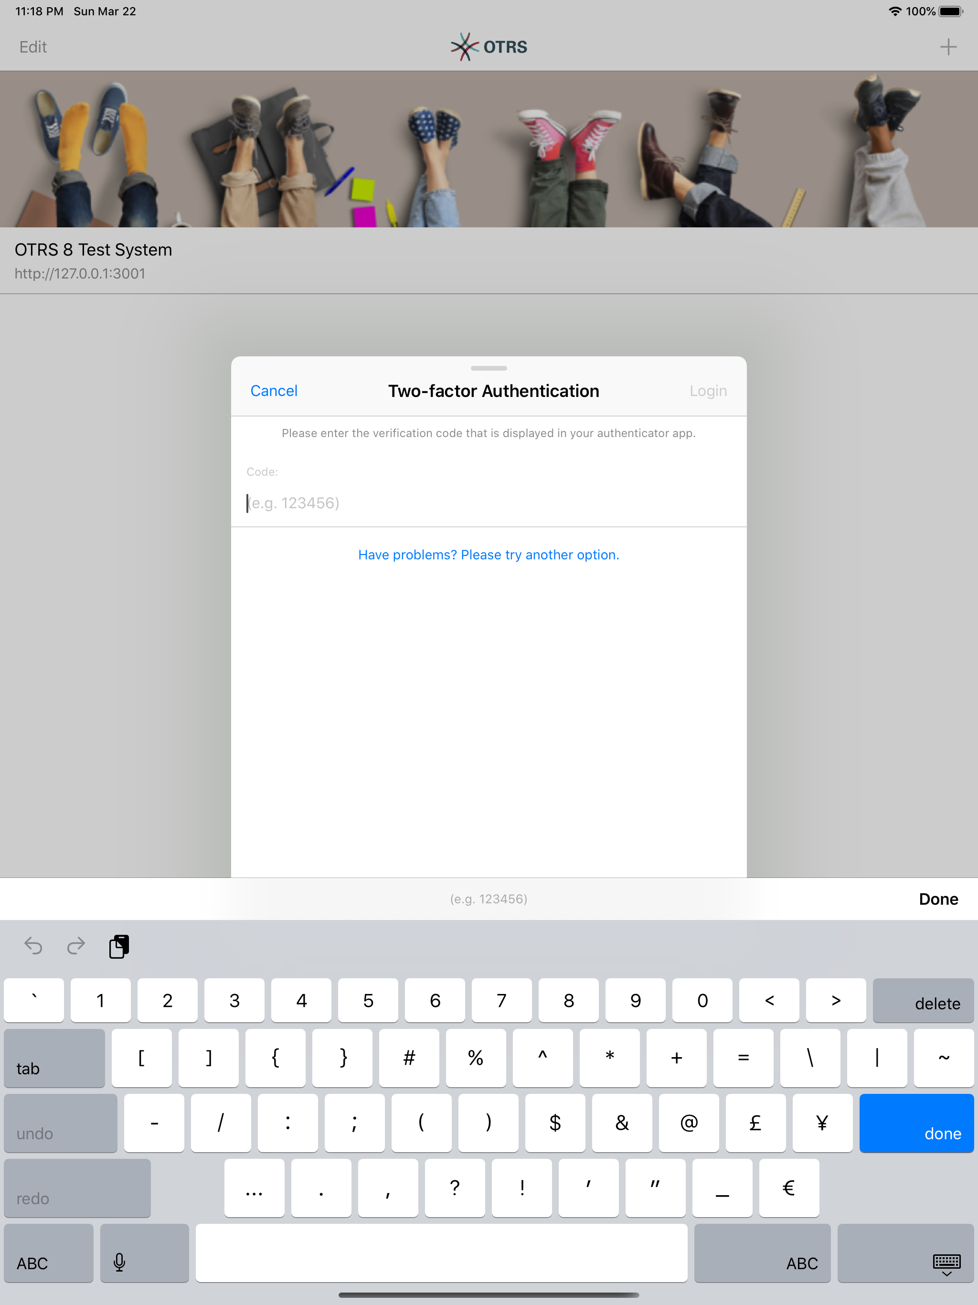This screenshot has height=1305, width=978.
Task: Tap the Login button in the dialog
Action: click(708, 391)
